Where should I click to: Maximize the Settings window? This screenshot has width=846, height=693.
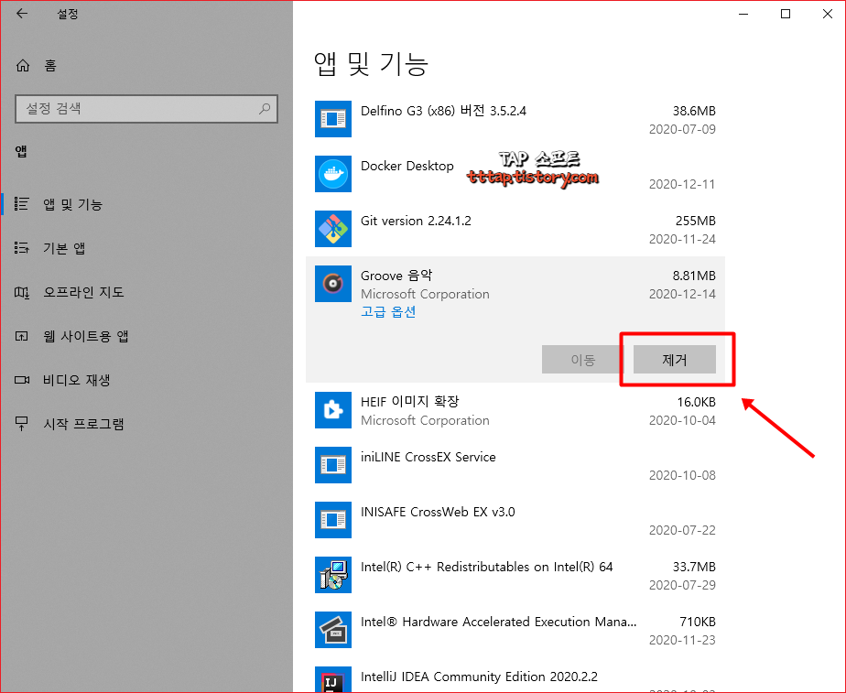[x=786, y=14]
